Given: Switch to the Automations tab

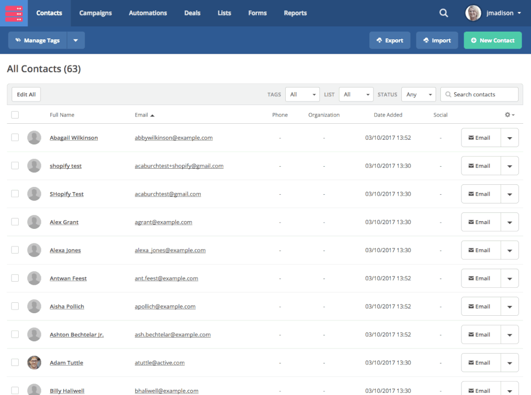Looking at the screenshot, I should pos(148,13).
